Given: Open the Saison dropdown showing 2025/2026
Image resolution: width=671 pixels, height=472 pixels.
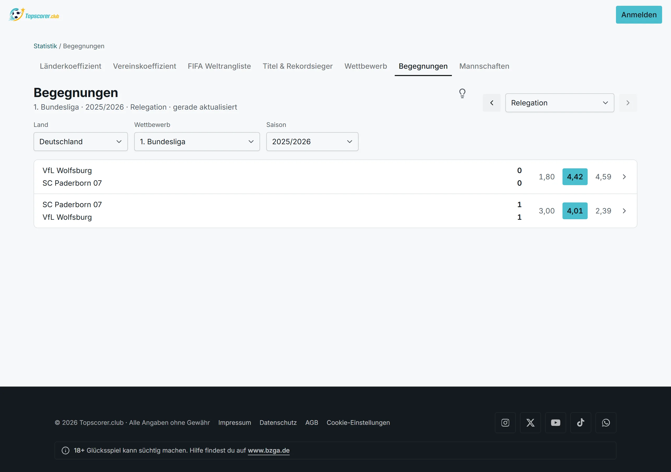Looking at the screenshot, I should click(x=312, y=142).
